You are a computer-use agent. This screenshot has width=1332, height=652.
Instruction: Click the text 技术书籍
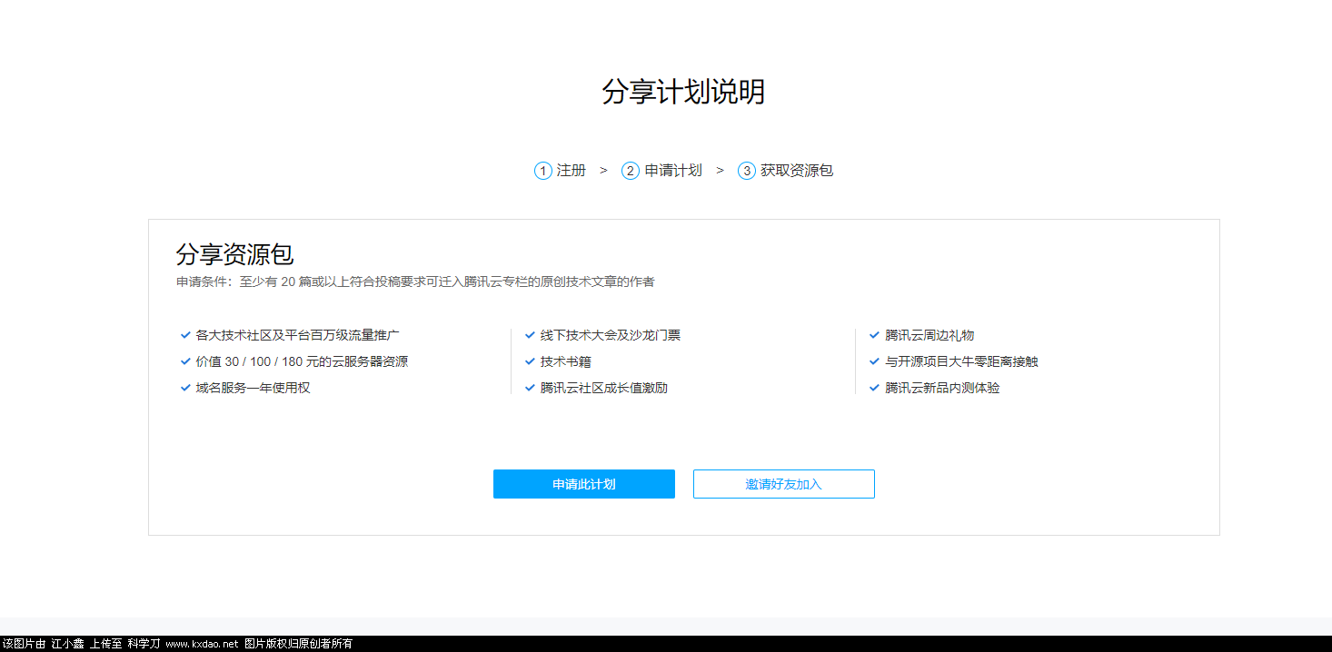(x=565, y=361)
